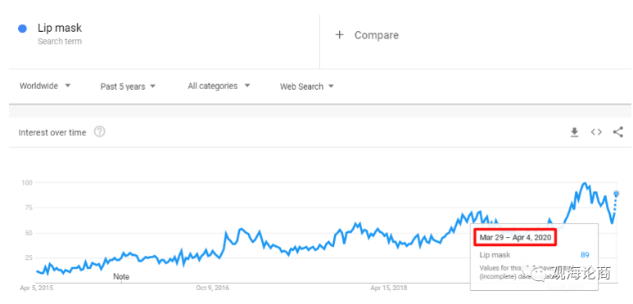Open the All categories dropdown
633x304 pixels.
[219, 86]
